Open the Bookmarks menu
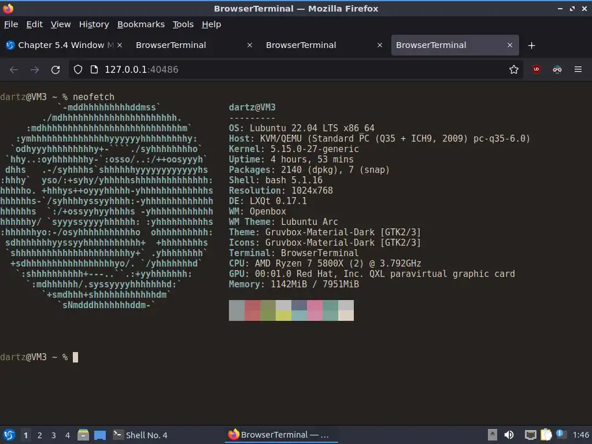The image size is (592, 444). [x=141, y=24]
